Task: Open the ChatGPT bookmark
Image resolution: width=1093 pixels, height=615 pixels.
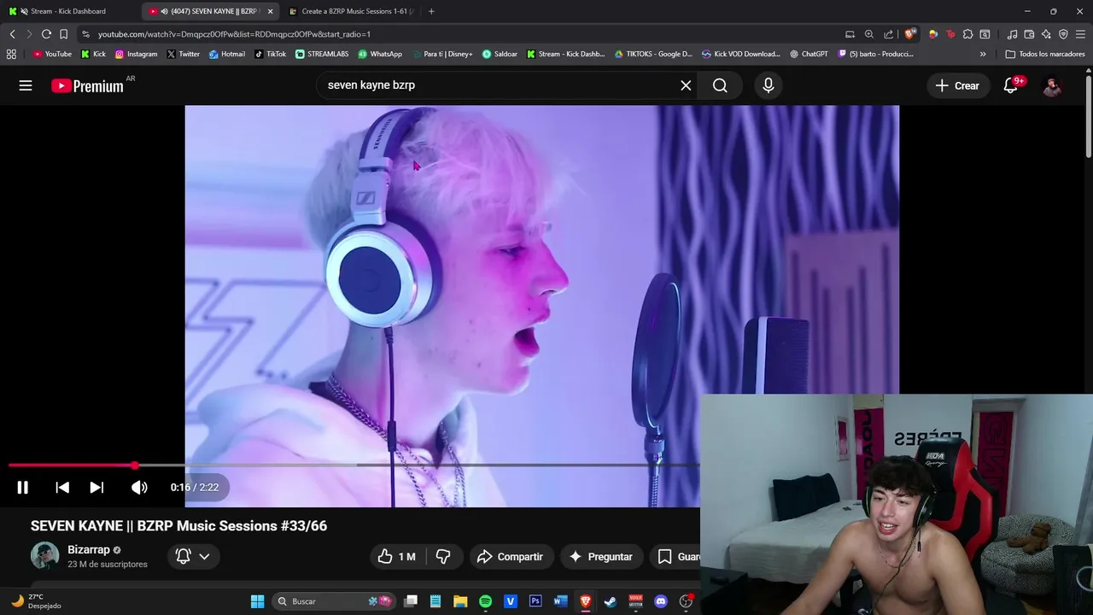Action: click(809, 54)
